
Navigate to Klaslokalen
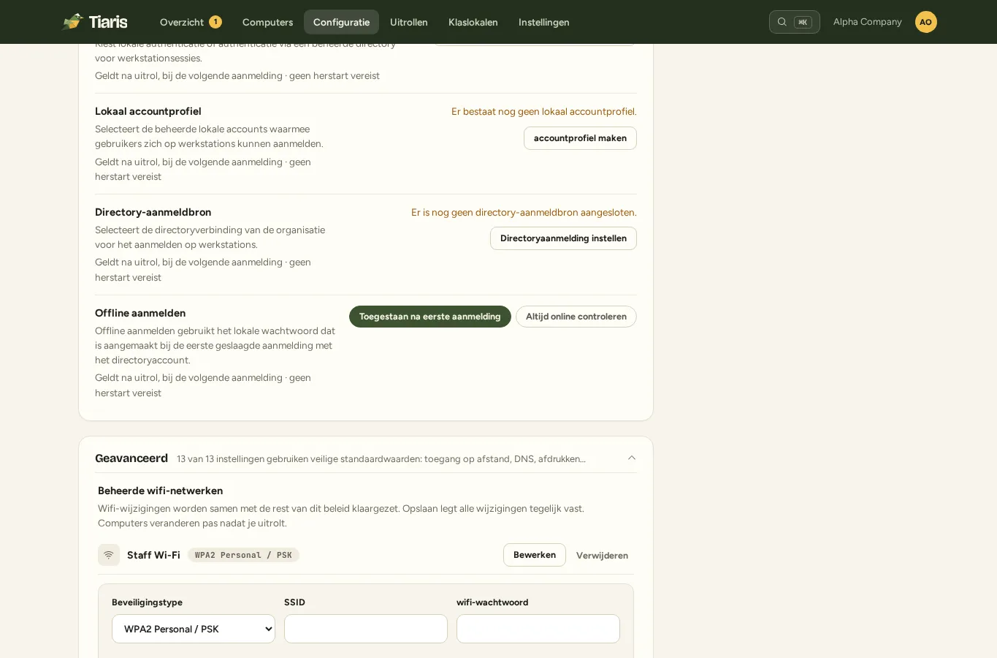pyautogui.click(x=473, y=22)
